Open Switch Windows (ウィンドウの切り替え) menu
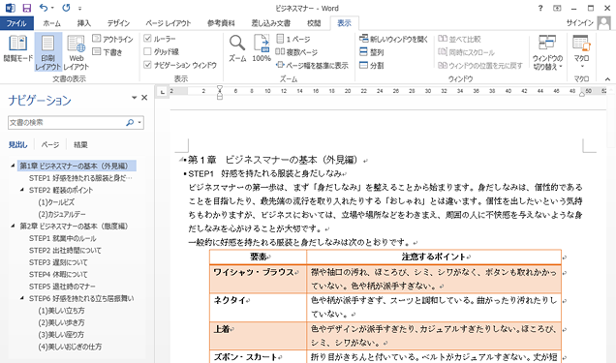616x363 pixels. (x=547, y=52)
